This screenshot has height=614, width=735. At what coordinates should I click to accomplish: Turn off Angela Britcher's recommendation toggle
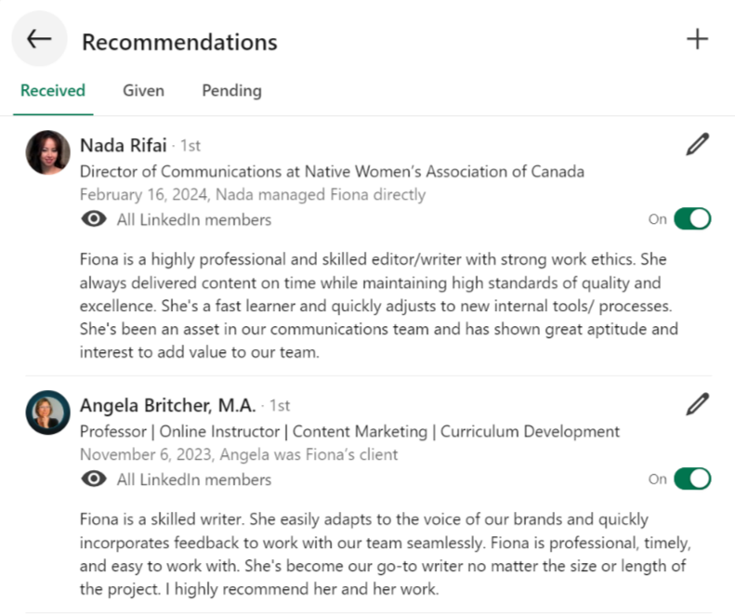pos(692,479)
